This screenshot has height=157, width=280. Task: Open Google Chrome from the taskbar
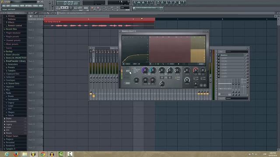(43, 154)
